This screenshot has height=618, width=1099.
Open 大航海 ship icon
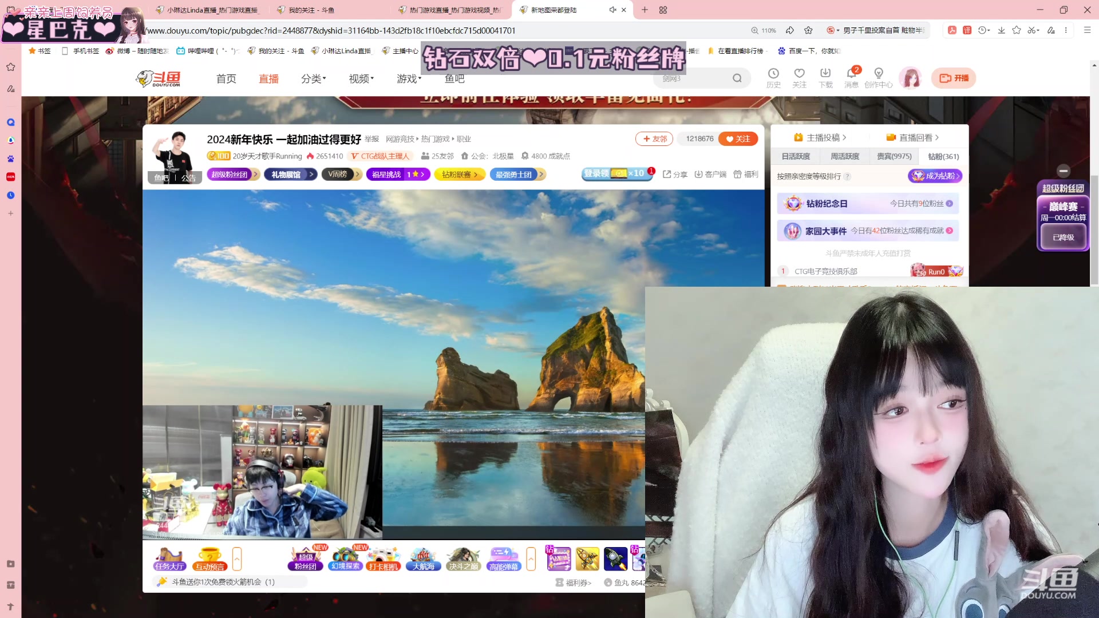pyautogui.click(x=424, y=559)
